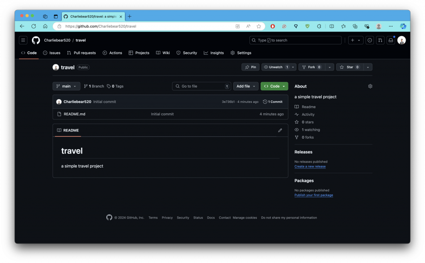Open the green Code dropdown
Image resolution: width=425 pixels, height=263 pixels.
coord(274,86)
